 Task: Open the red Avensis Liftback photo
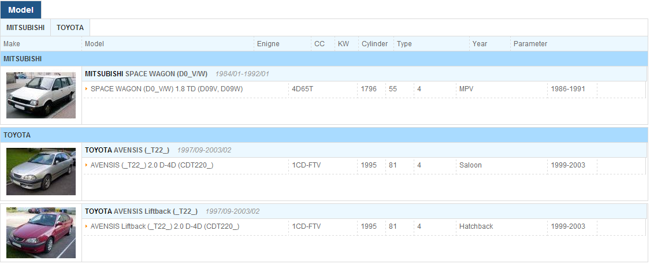coord(41,232)
